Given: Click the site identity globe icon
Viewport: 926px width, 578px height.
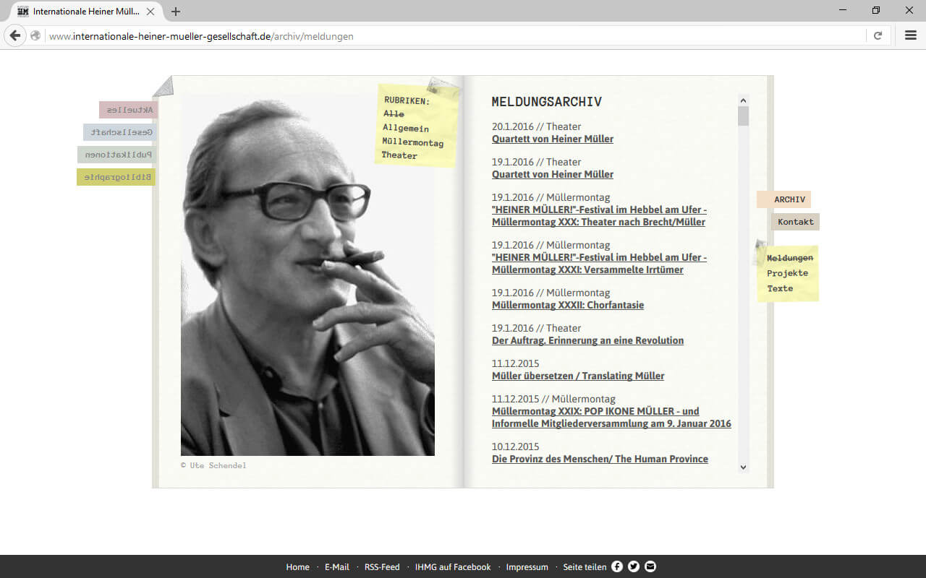Looking at the screenshot, I should (35, 36).
